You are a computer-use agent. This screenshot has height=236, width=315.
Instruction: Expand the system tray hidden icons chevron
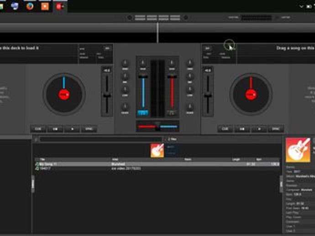click(301, 6)
